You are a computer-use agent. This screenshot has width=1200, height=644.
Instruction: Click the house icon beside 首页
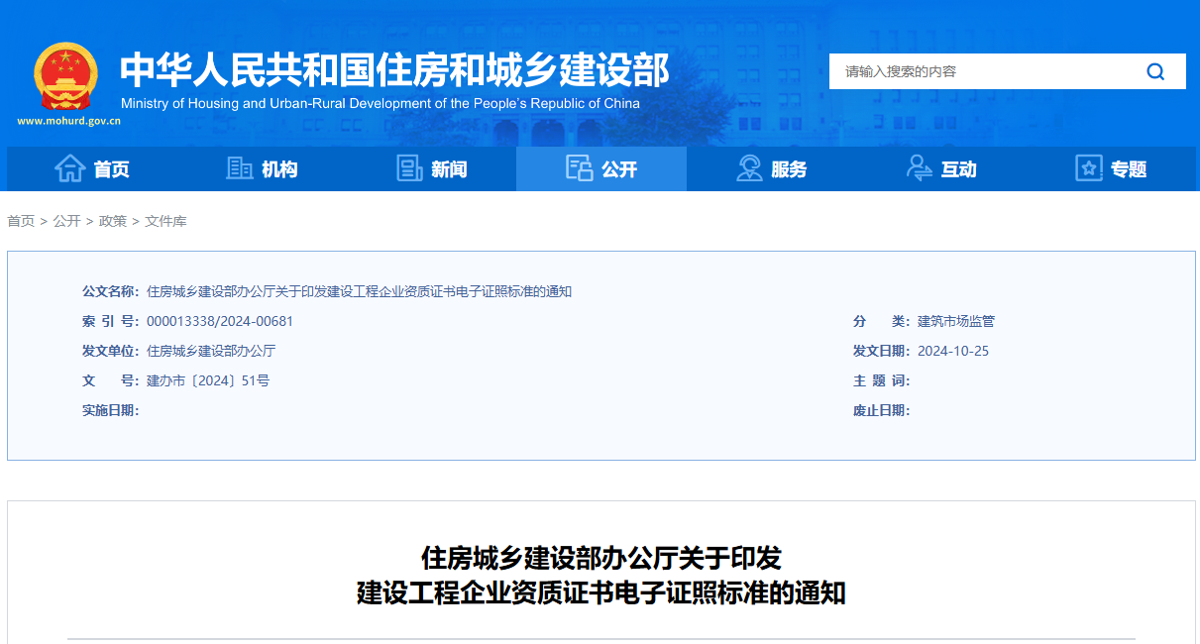click(x=69, y=168)
